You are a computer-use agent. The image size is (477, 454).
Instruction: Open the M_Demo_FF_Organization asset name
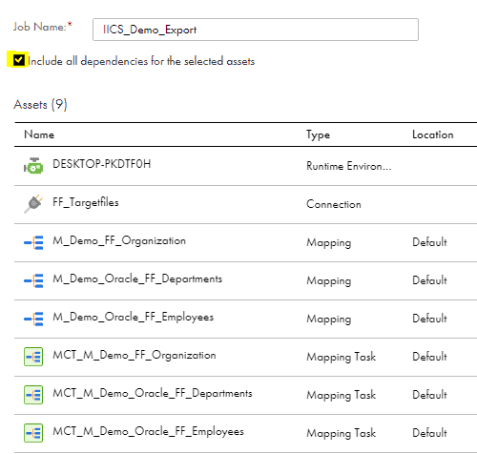119,240
